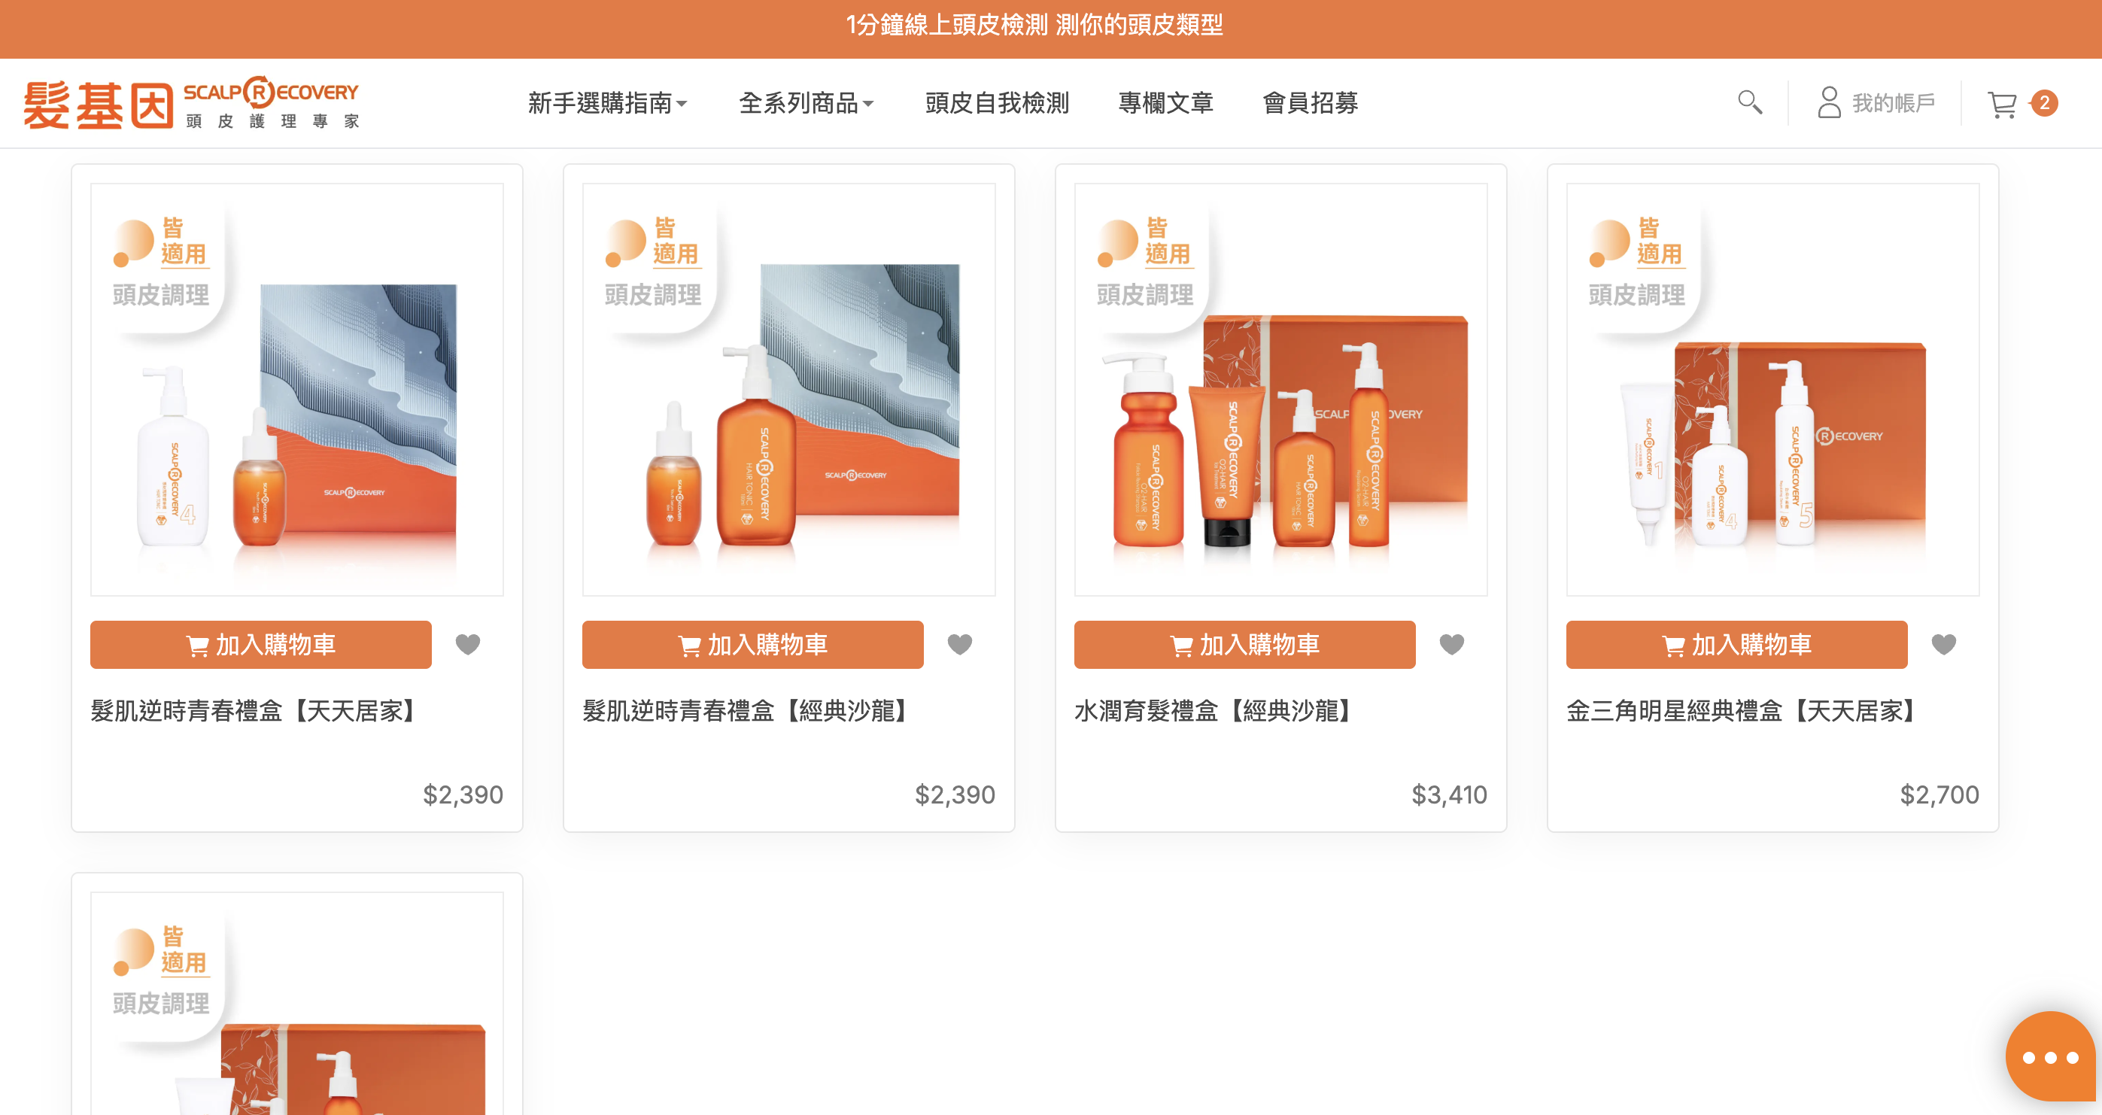Viewport: 2102px width, 1115px height.
Task: Toggle heart for 金三角明星經典禮盒【天天居家】
Action: pyautogui.click(x=1944, y=644)
